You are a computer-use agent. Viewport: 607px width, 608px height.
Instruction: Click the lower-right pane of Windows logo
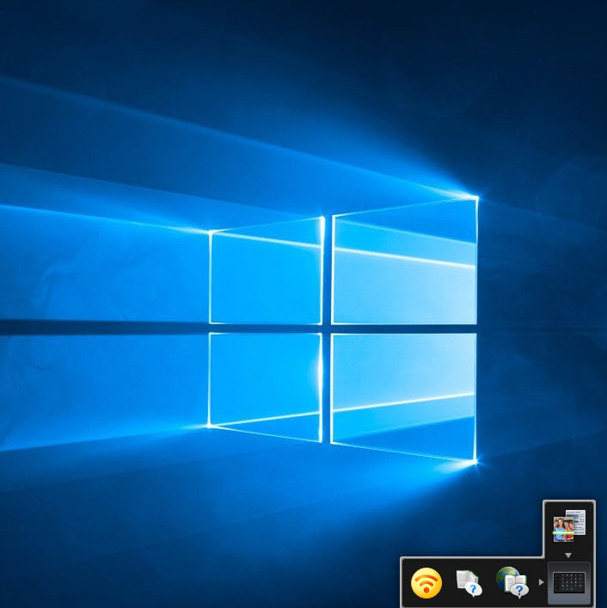pyautogui.click(x=404, y=391)
